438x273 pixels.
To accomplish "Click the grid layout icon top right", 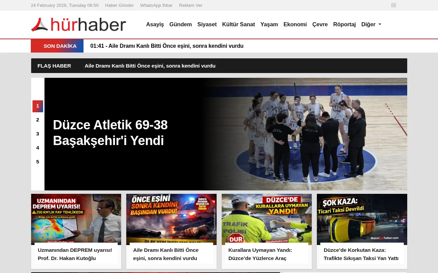I will click(394, 5).
